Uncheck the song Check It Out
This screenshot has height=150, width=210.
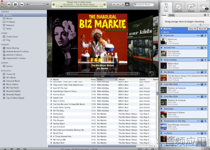(51, 117)
